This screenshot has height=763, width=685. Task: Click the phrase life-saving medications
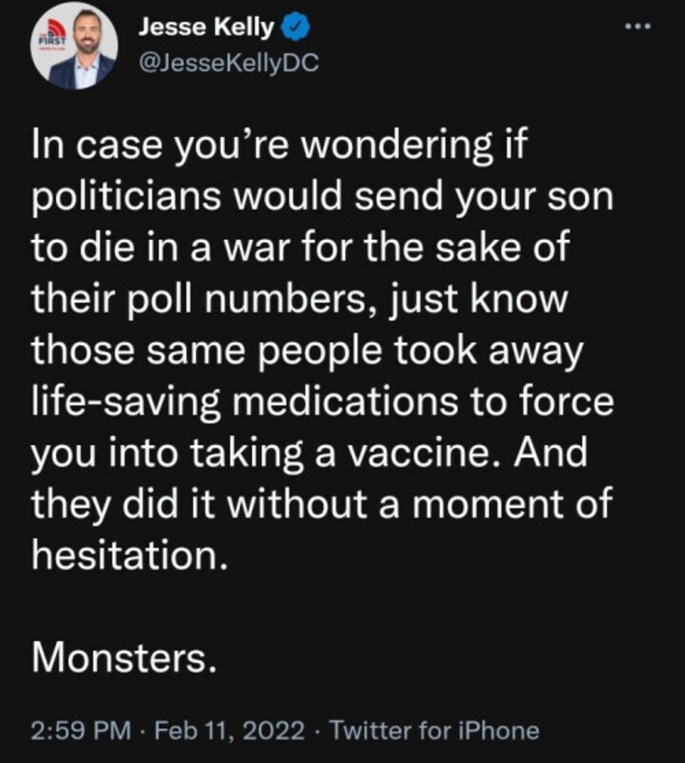tap(245, 403)
